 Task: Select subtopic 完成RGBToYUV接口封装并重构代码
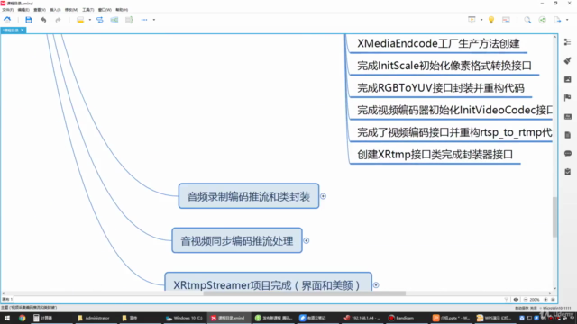441,88
